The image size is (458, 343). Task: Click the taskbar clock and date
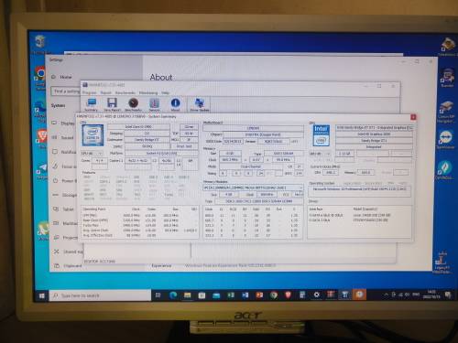point(431,295)
